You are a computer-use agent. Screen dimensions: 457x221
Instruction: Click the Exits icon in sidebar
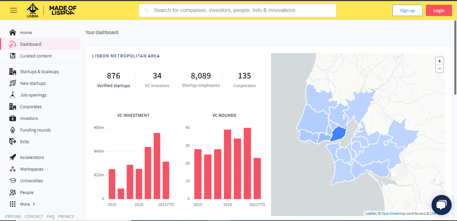(x=13, y=142)
